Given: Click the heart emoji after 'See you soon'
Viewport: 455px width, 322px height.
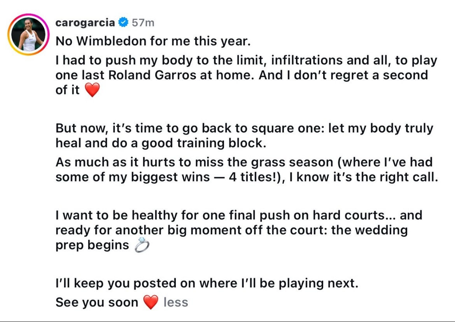Looking at the screenshot, I should (151, 302).
